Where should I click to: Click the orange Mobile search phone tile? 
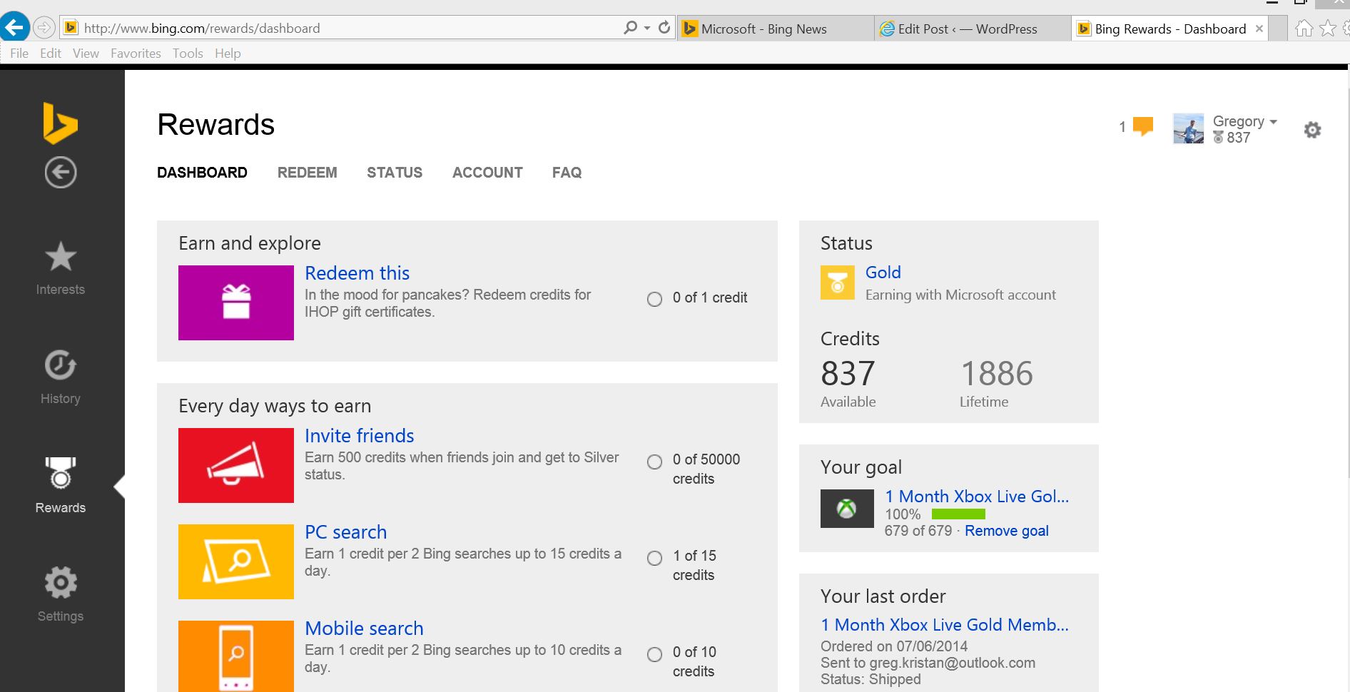pos(236,656)
